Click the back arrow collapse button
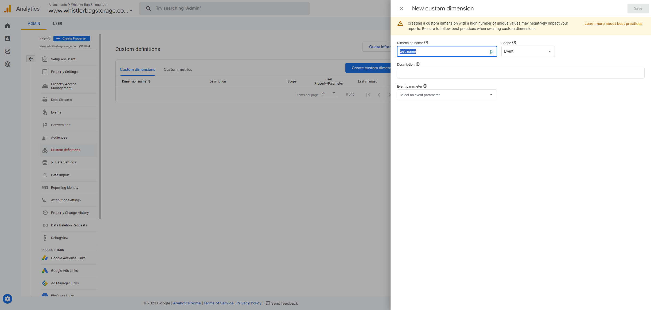The width and height of the screenshot is (651, 310). point(31,59)
